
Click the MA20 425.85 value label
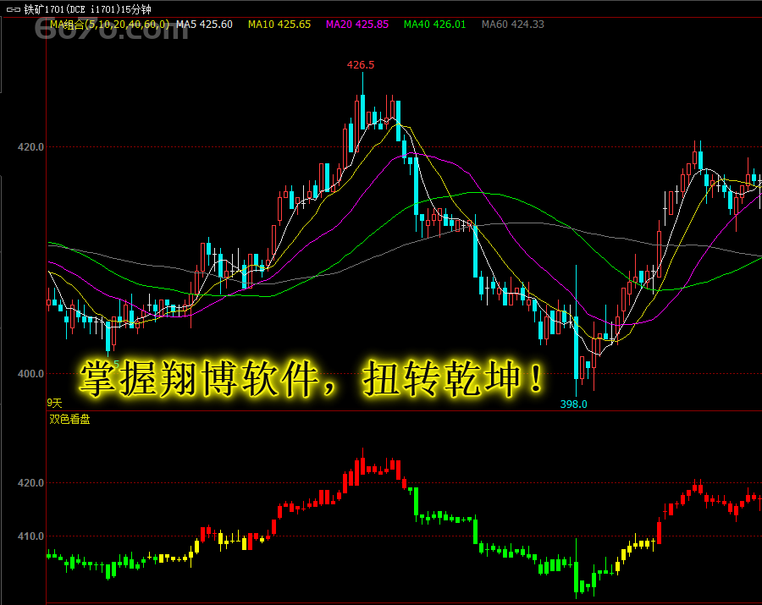[x=357, y=25]
